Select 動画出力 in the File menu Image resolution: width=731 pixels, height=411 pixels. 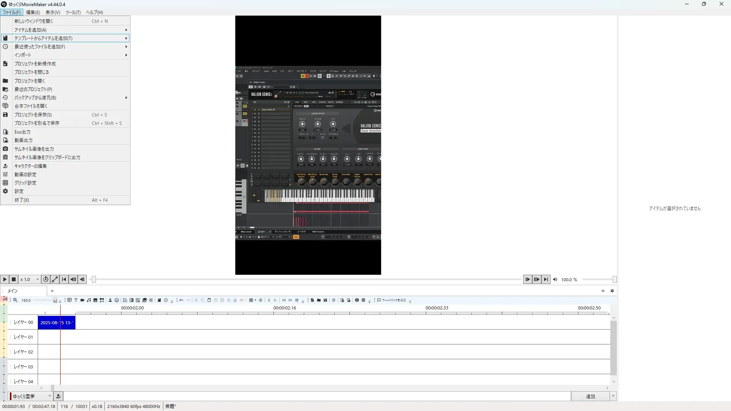click(23, 140)
